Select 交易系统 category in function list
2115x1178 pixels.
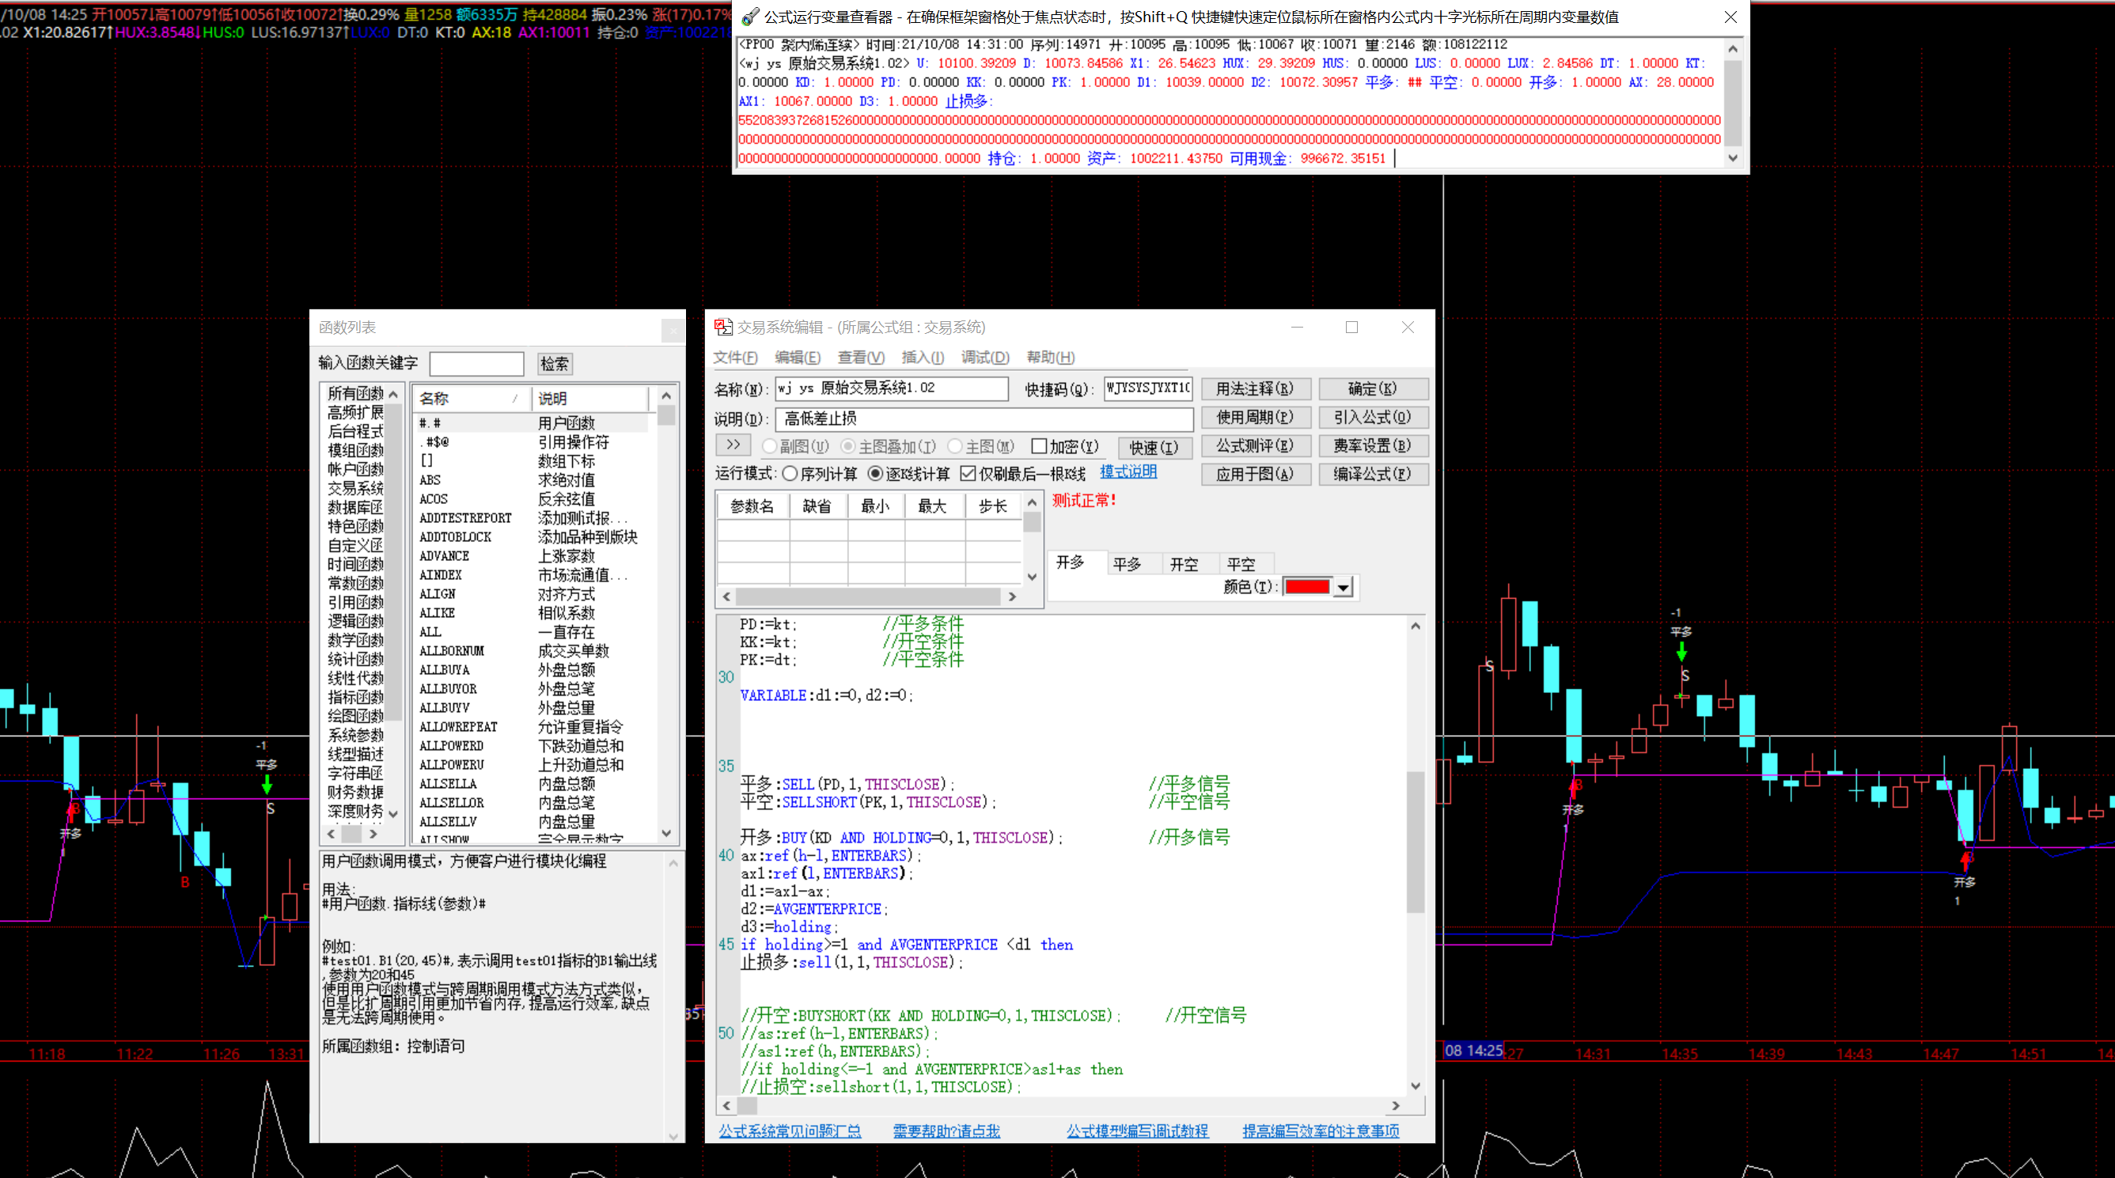tap(355, 488)
